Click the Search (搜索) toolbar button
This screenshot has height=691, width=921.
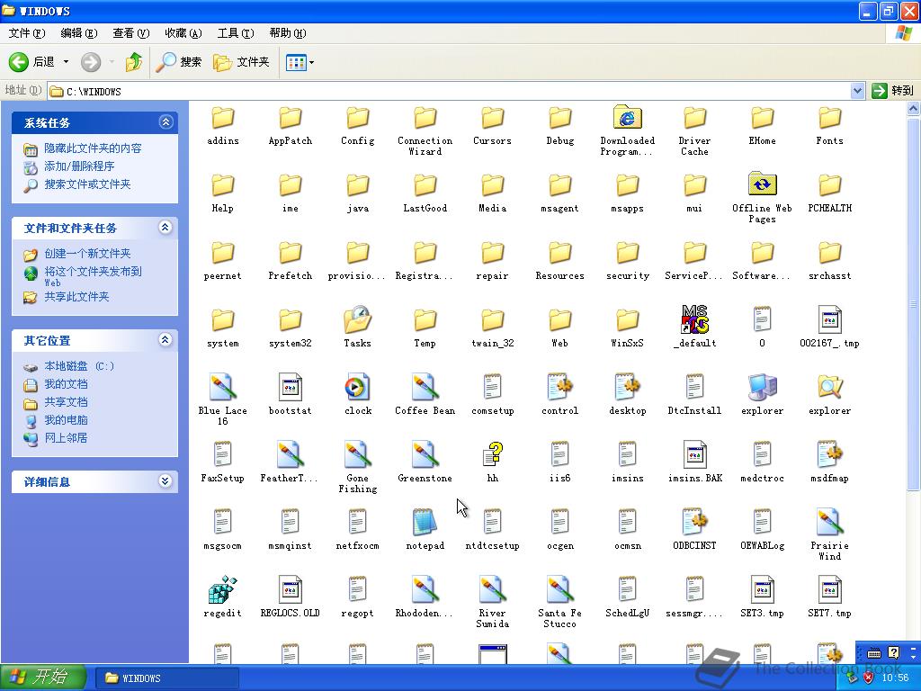[x=179, y=62]
